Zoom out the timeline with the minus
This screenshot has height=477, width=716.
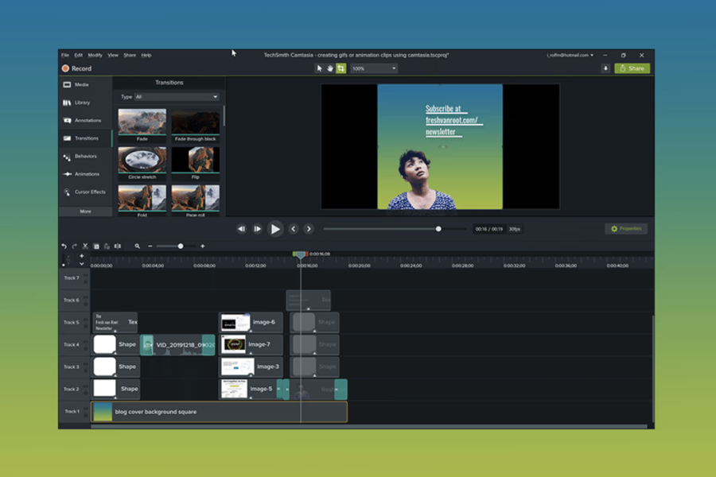[x=150, y=246]
